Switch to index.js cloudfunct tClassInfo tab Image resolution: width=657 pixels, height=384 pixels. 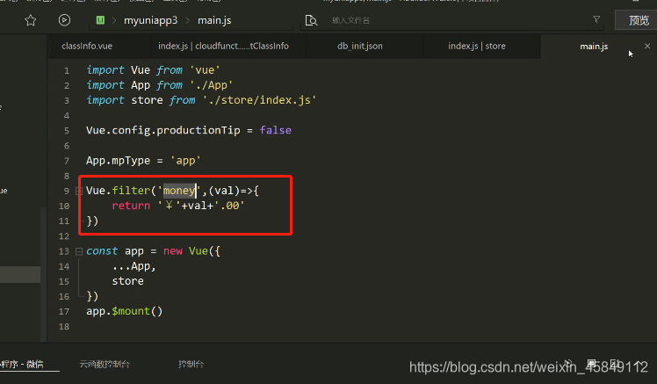[x=223, y=46]
